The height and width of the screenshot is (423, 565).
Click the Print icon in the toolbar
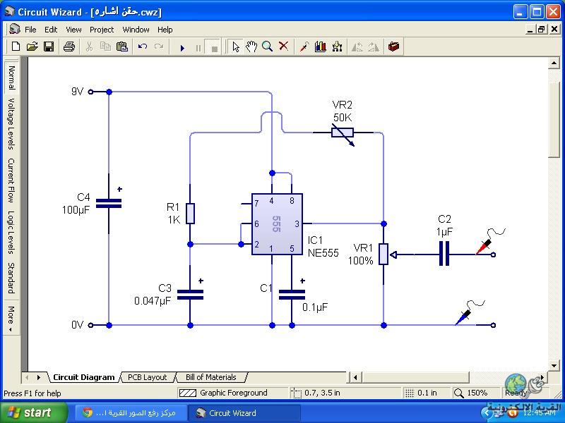(x=69, y=47)
